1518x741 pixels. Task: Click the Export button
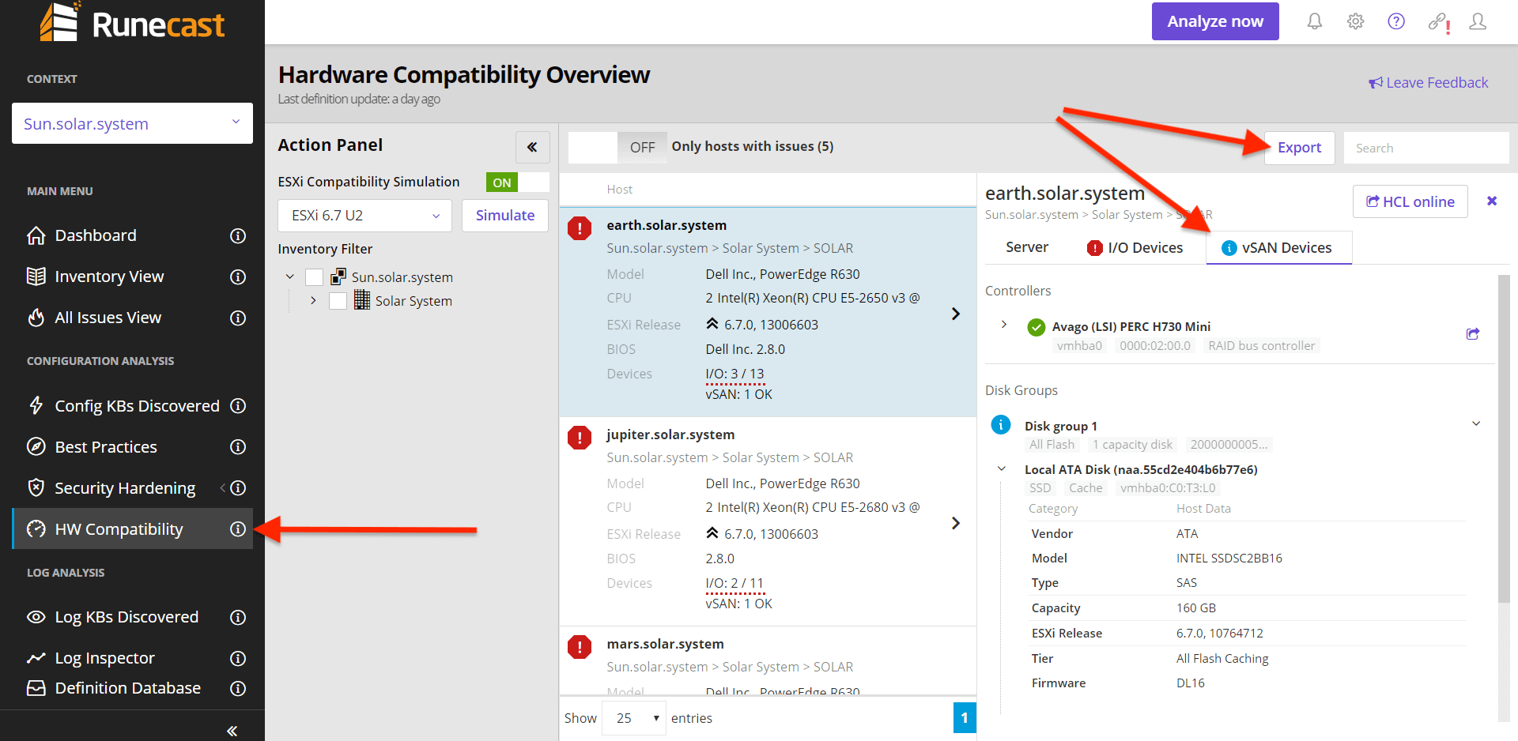coord(1299,148)
